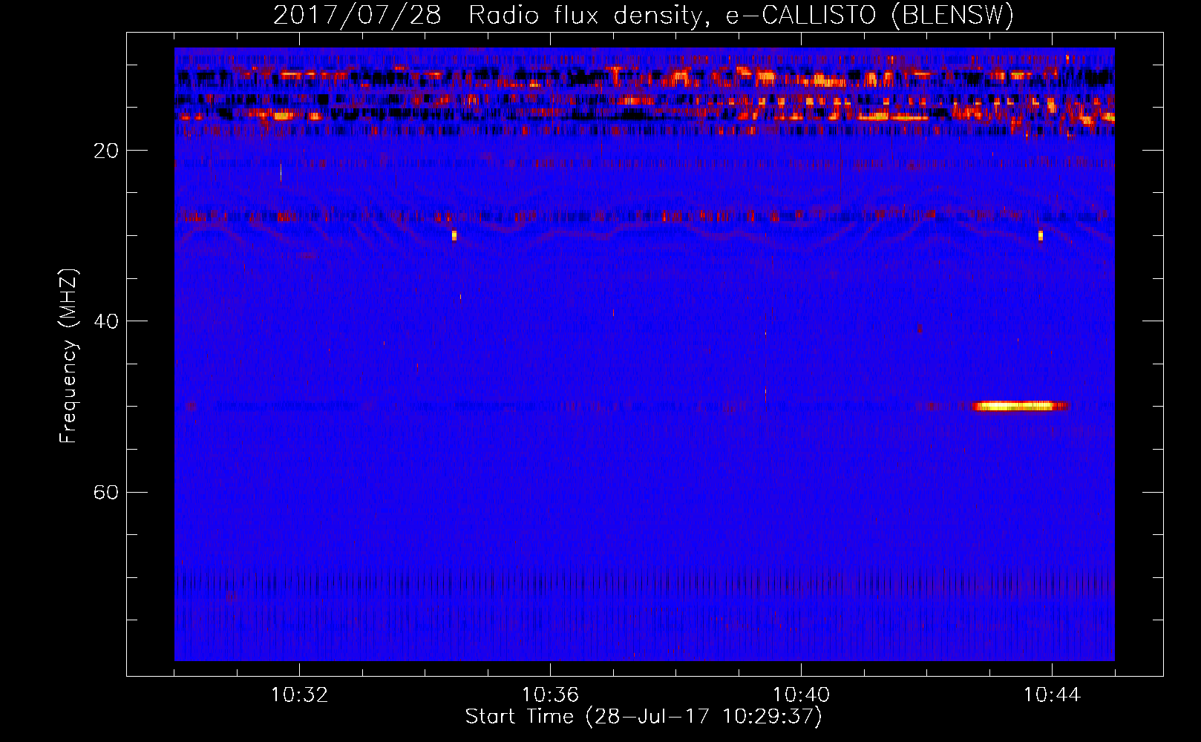Click the 'Start Time (28-Jul-17 10:29:37)' x-axis label

click(x=644, y=717)
